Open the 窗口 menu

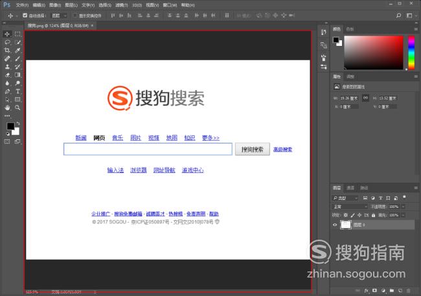[170, 5]
